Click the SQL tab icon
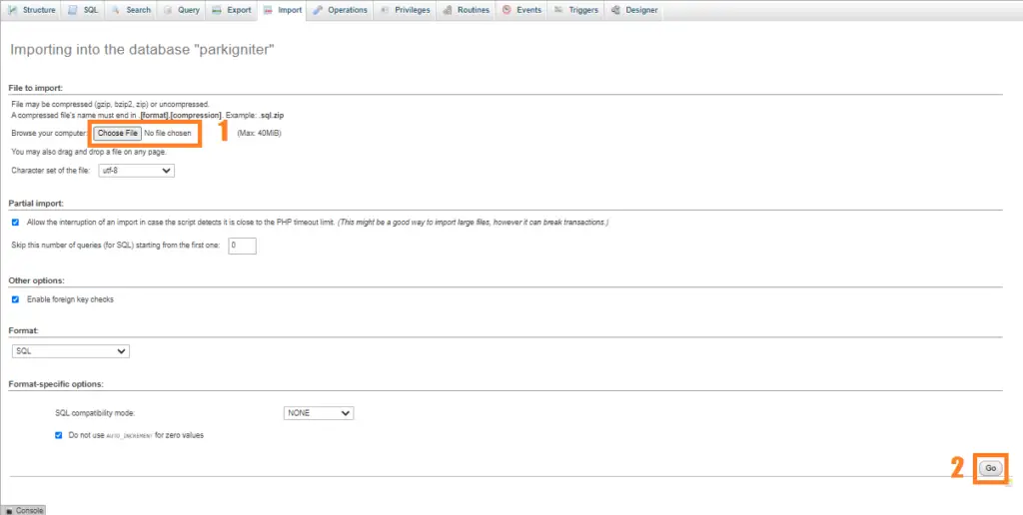 click(x=74, y=10)
